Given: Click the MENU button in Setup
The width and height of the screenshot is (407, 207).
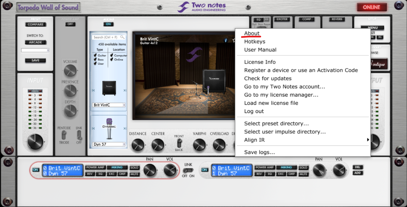Looking at the screenshot, I should pos(373,28).
